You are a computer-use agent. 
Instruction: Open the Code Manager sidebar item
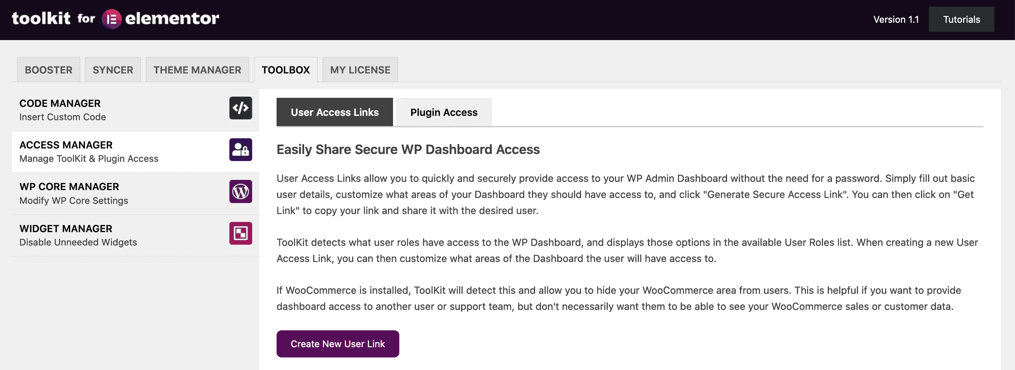tap(136, 110)
